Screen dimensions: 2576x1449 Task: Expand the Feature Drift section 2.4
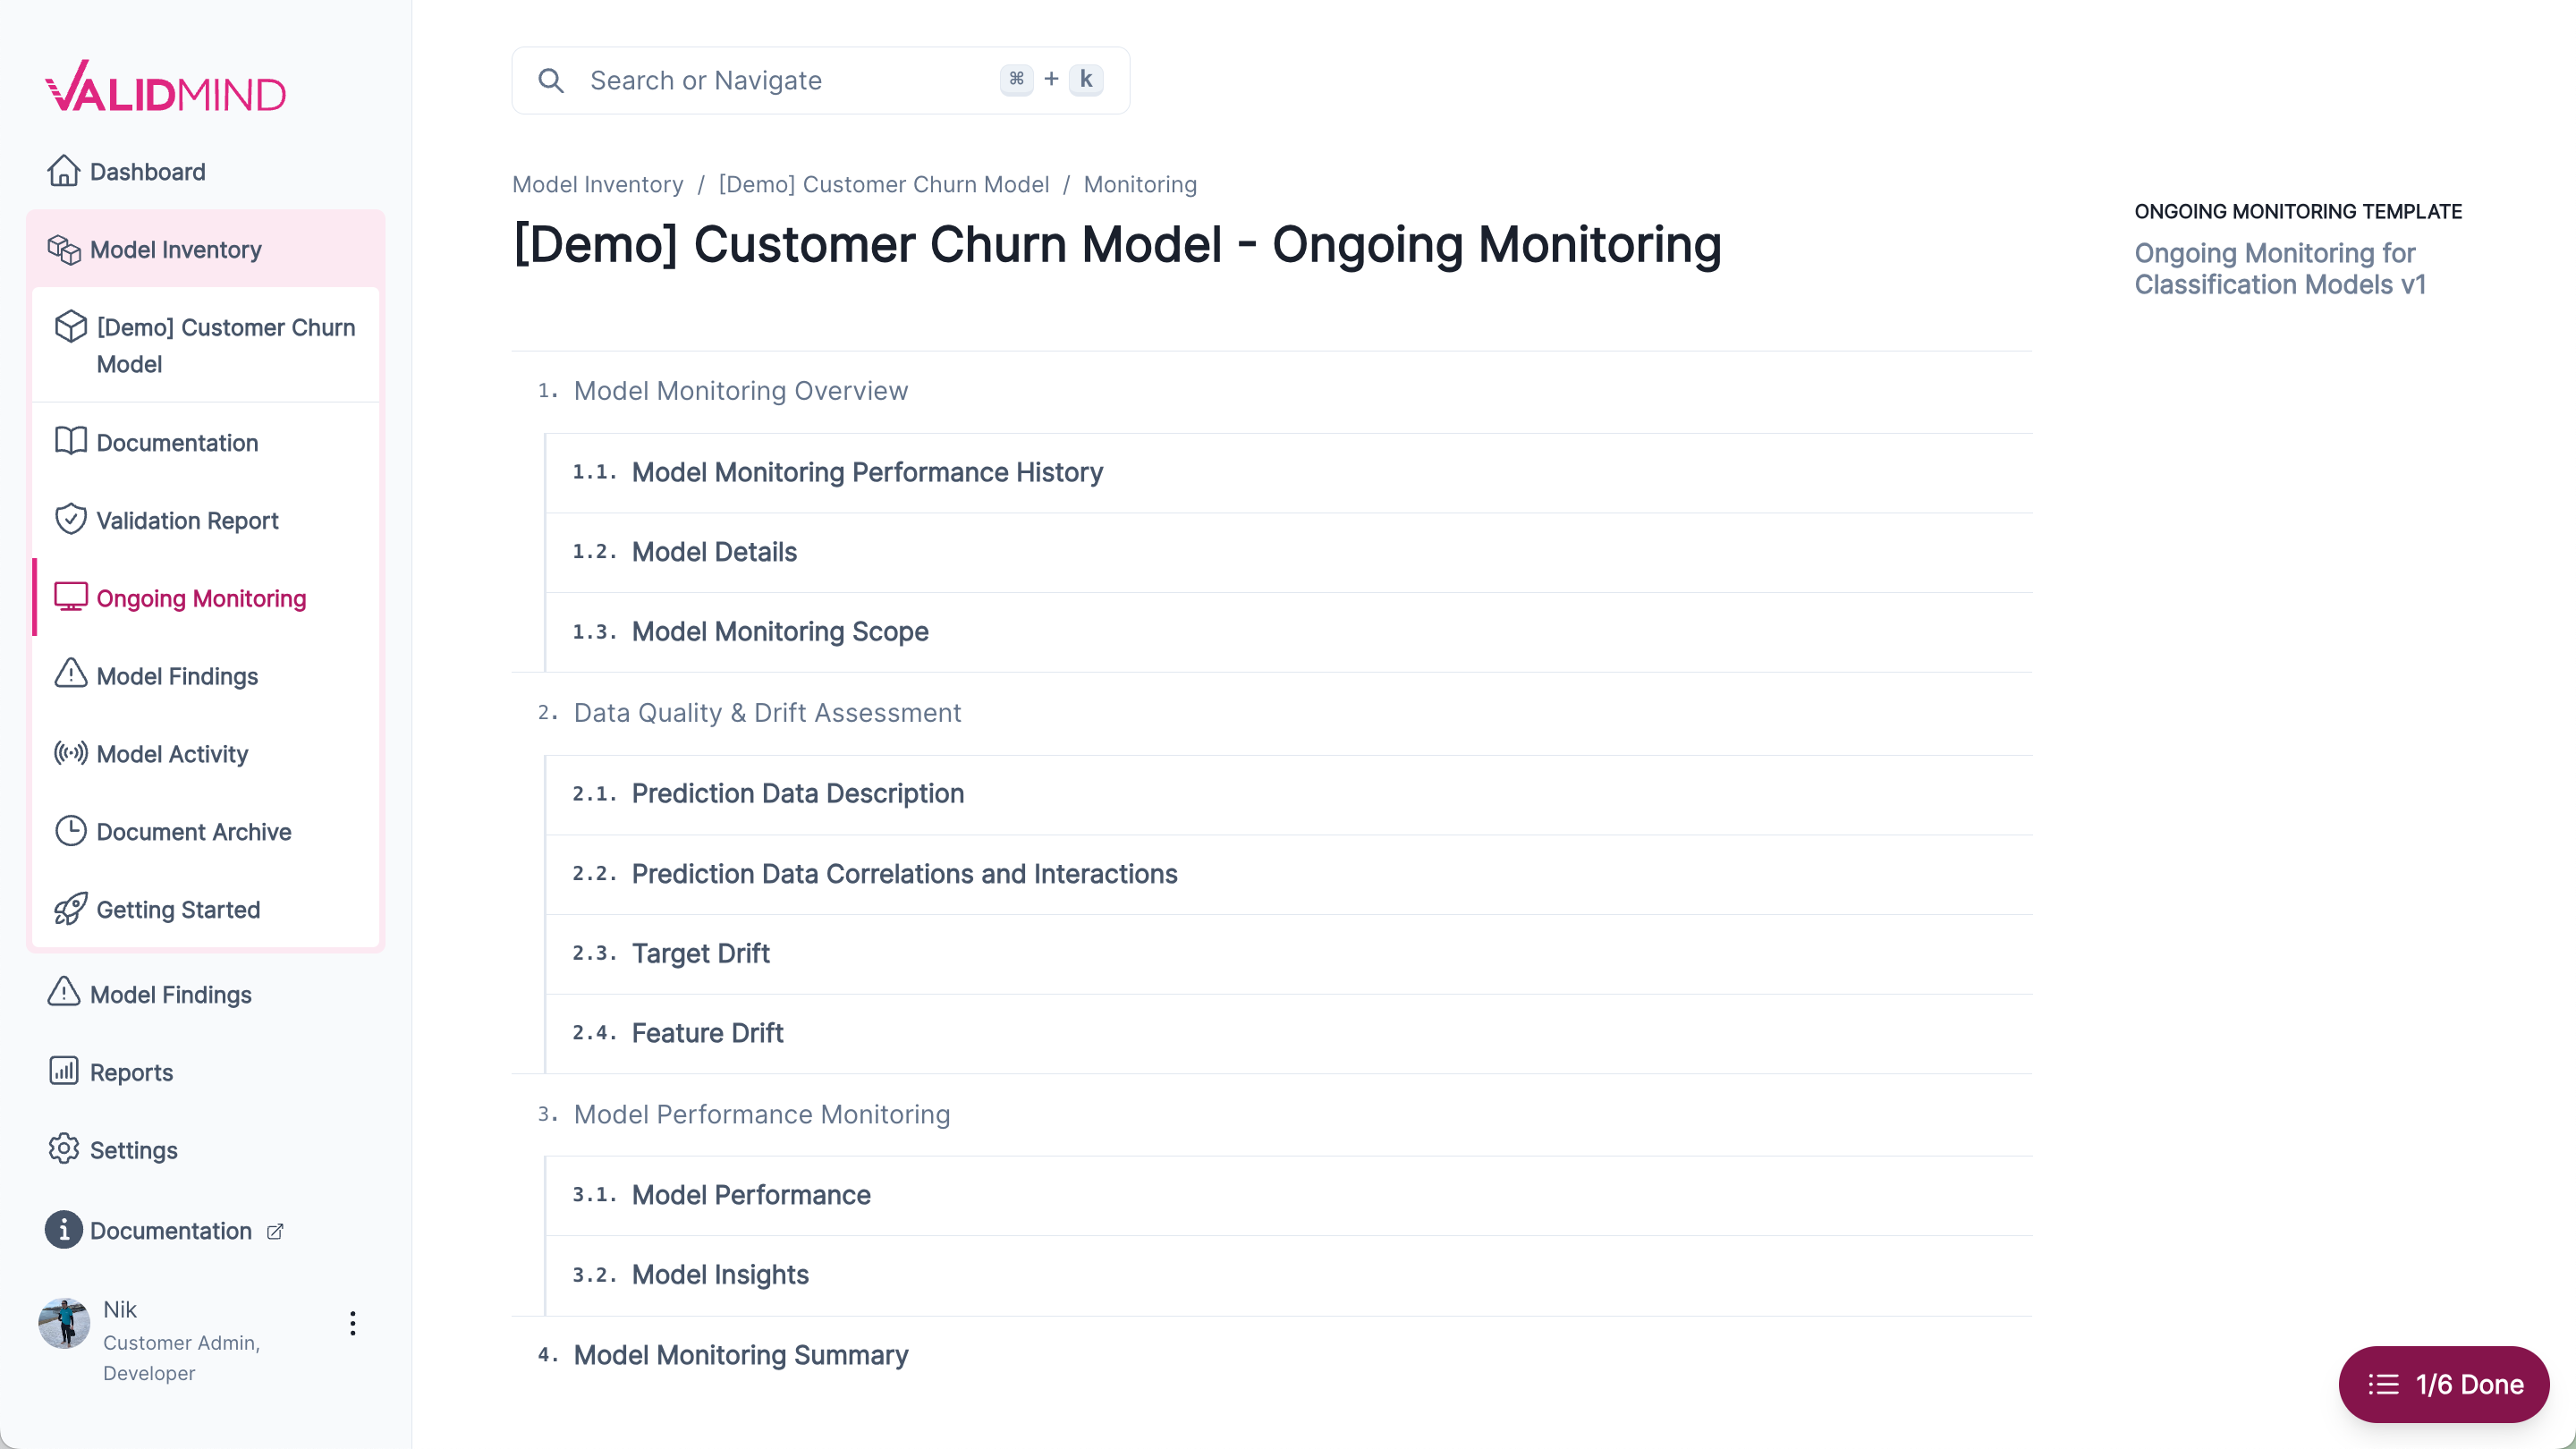pyautogui.click(x=707, y=1032)
